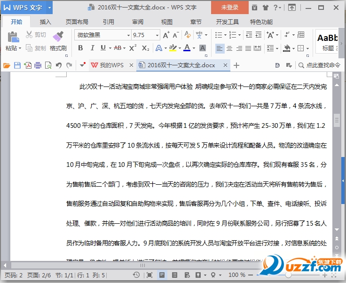The width and height of the screenshot is (346, 283).
Task: Save document with floppy disk icon
Action: [x=17, y=65]
